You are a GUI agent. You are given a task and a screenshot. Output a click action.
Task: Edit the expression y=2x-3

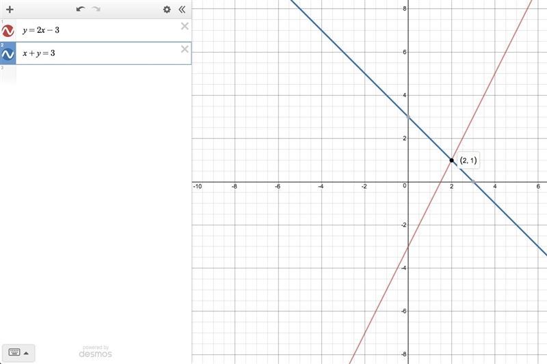[x=41, y=30]
